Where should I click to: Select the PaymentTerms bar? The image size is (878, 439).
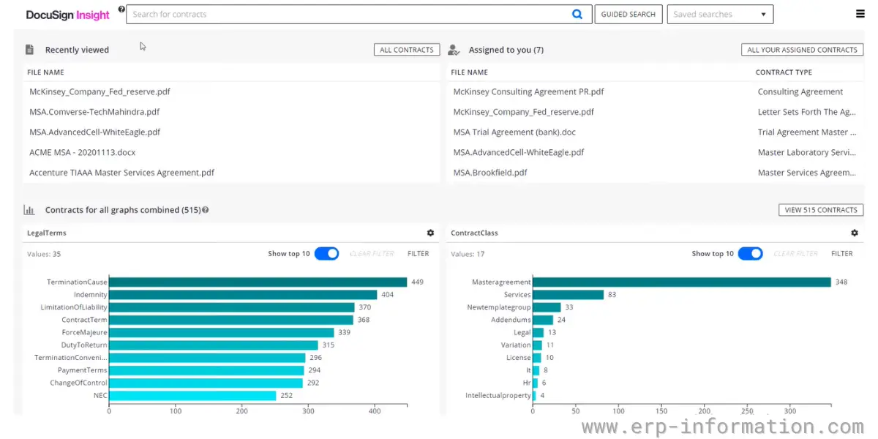pos(206,370)
